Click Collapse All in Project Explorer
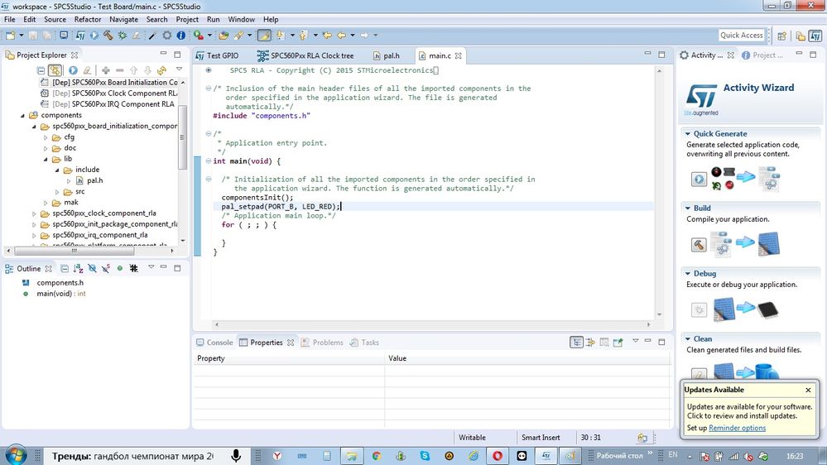Viewport: 827px width, 465px height. pyautogui.click(x=41, y=70)
